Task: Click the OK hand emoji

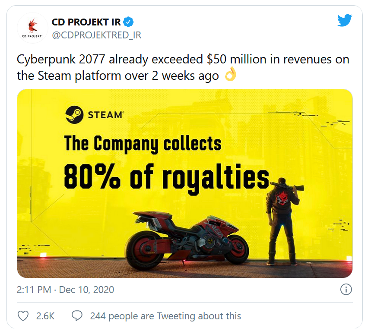Action: [231, 76]
